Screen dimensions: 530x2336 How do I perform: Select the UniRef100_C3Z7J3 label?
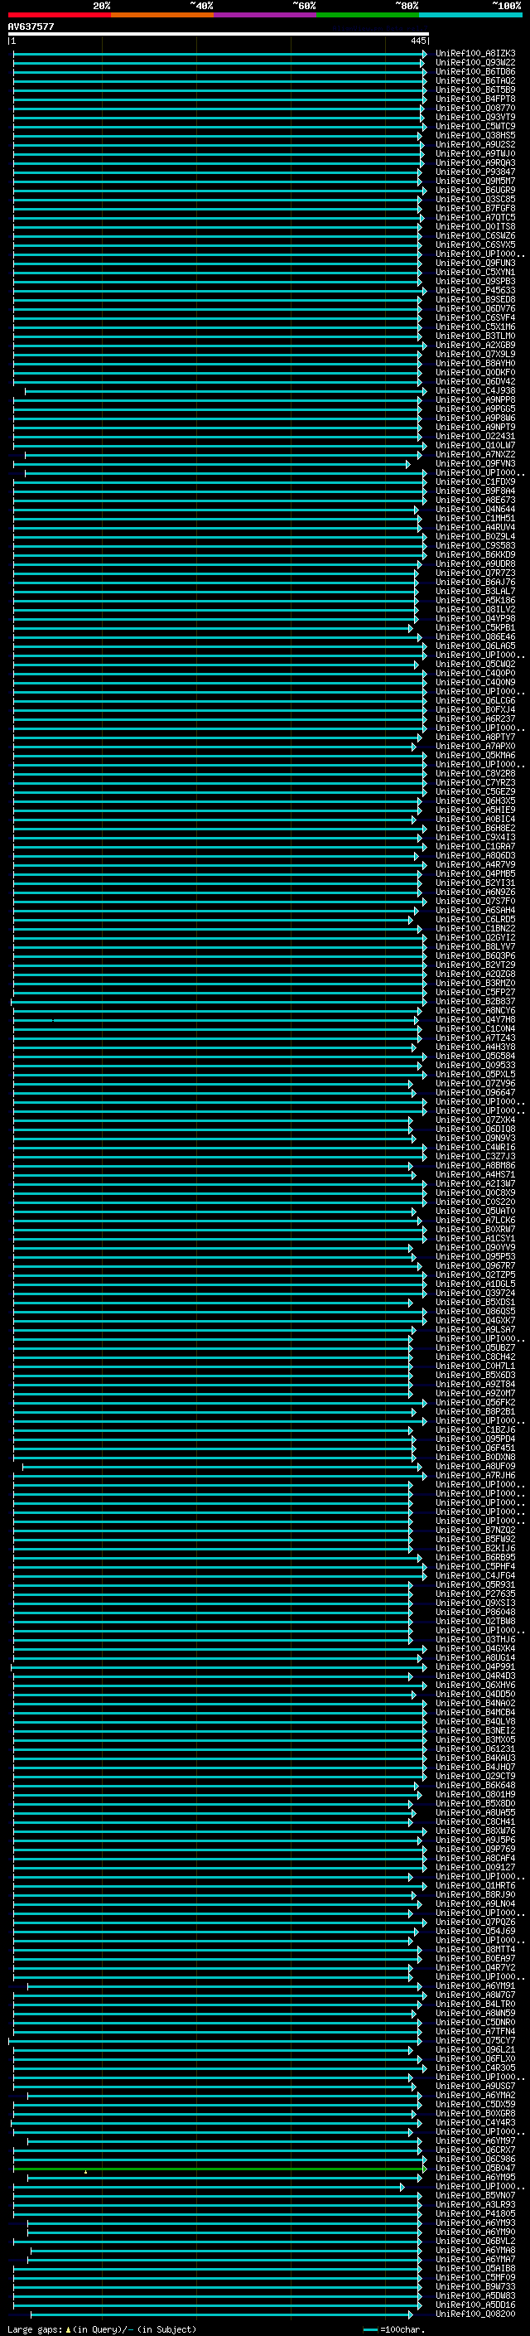click(x=475, y=1156)
